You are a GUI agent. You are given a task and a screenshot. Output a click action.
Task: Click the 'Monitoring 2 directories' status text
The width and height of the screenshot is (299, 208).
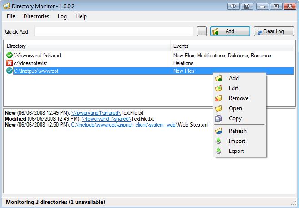tap(56, 202)
